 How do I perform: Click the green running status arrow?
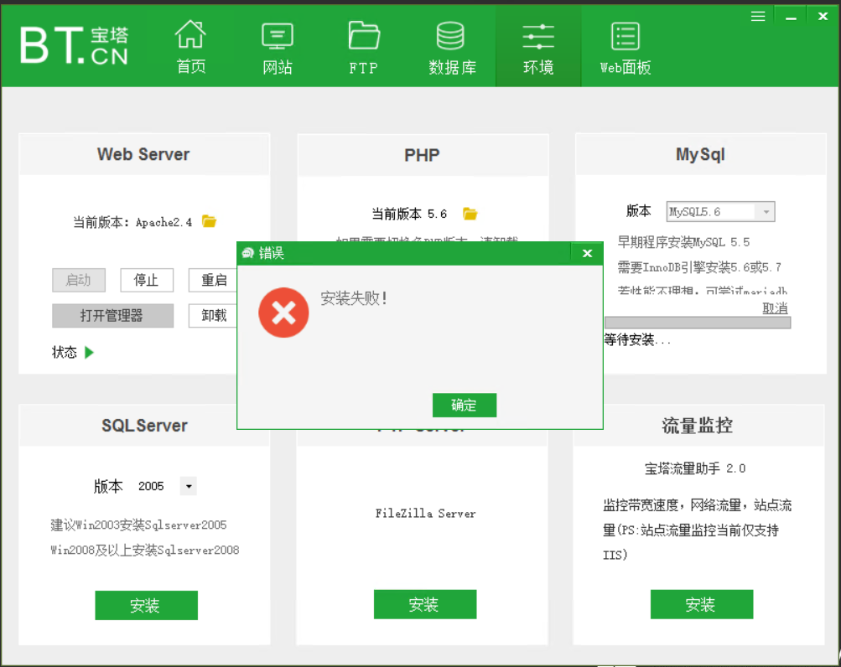point(89,352)
